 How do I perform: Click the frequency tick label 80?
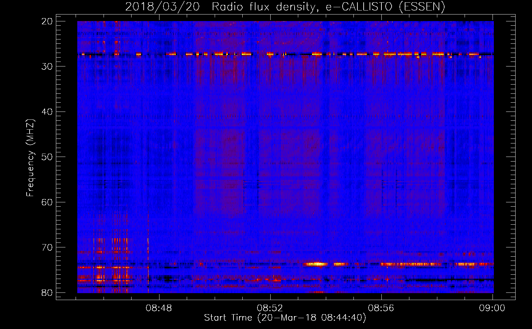[x=47, y=292]
